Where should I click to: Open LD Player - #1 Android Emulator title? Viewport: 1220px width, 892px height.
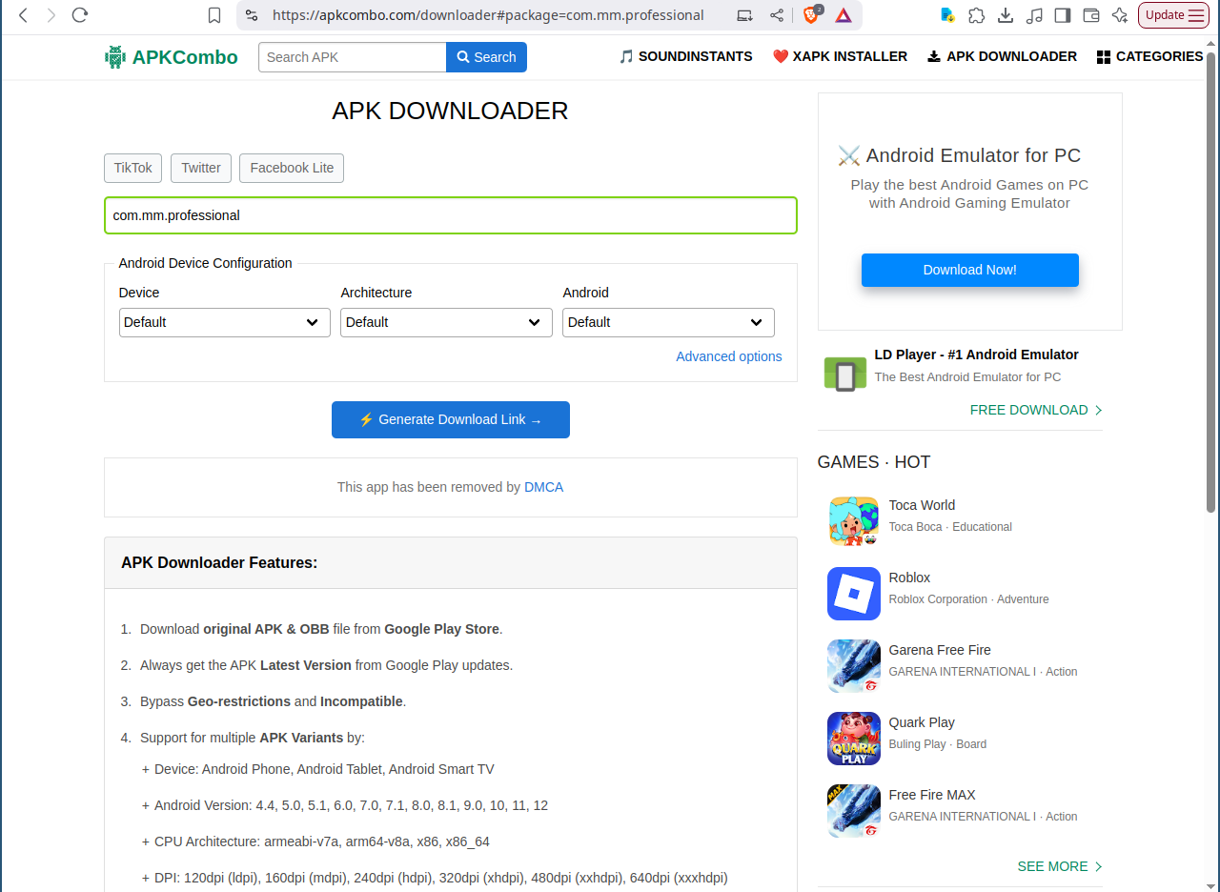[976, 355]
